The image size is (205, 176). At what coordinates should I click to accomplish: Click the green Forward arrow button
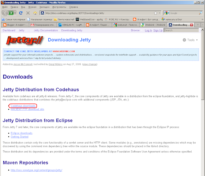[11, 13]
